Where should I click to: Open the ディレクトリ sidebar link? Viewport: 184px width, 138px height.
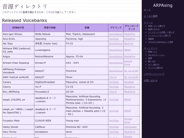click(151, 48)
